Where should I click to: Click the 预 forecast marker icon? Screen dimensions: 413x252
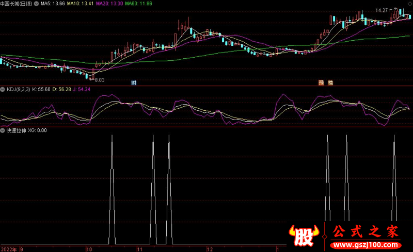[x=321, y=82]
